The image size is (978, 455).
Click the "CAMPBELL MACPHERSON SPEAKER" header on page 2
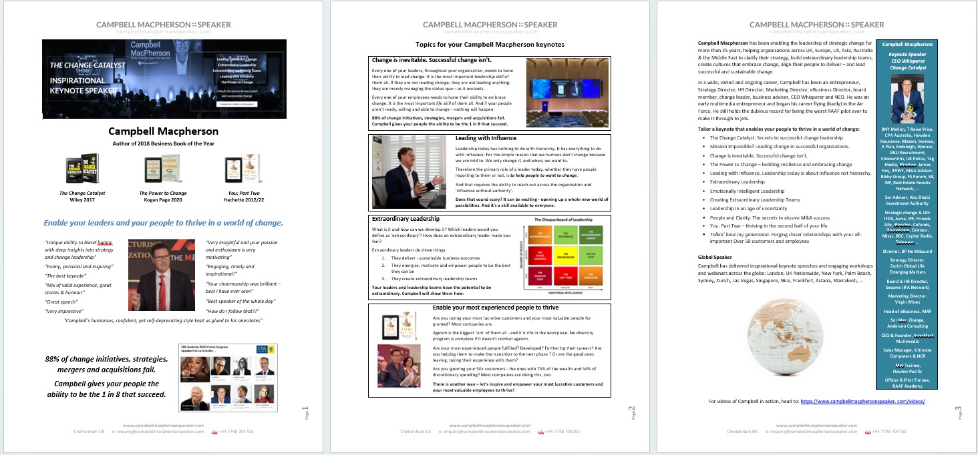pyautogui.click(x=490, y=25)
